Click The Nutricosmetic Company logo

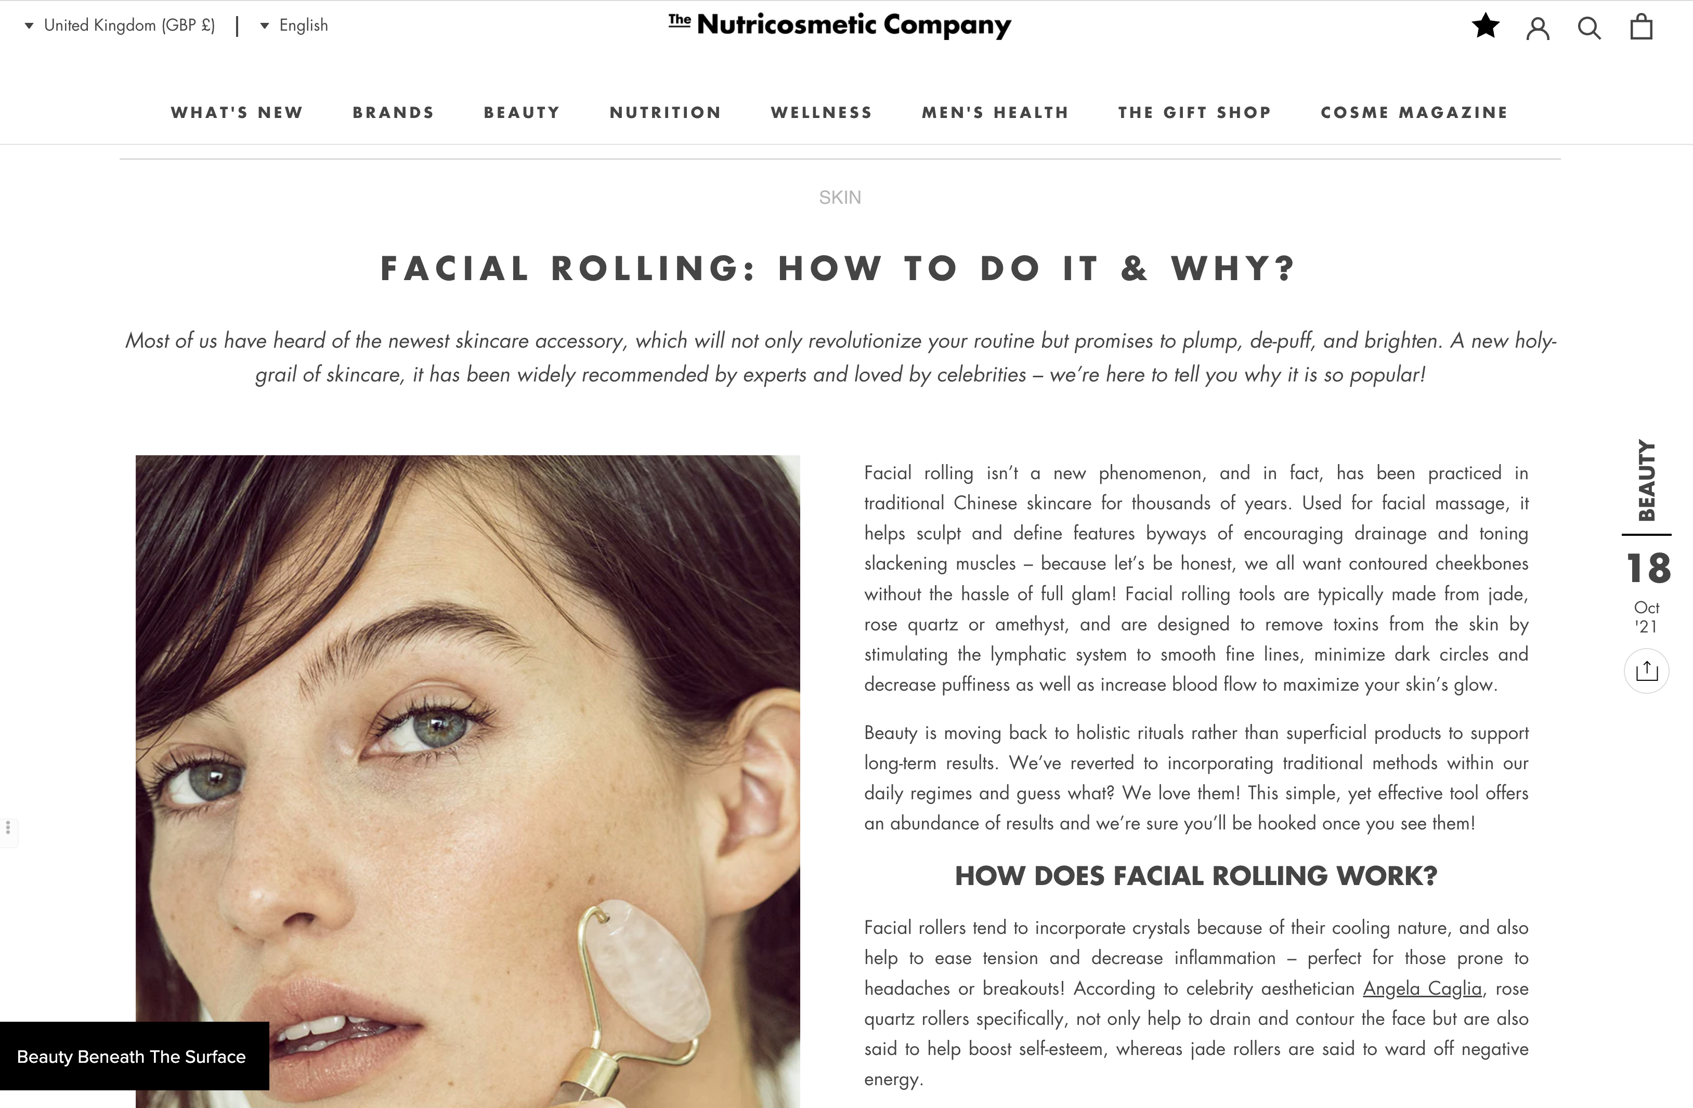[x=839, y=25]
